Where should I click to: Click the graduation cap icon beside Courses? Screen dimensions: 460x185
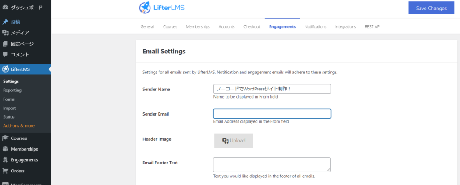point(5,138)
